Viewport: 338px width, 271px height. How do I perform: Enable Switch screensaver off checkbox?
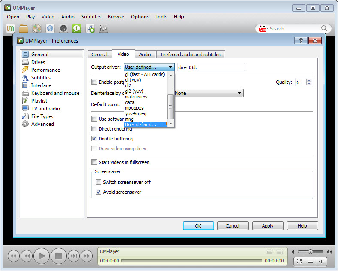point(98,182)
